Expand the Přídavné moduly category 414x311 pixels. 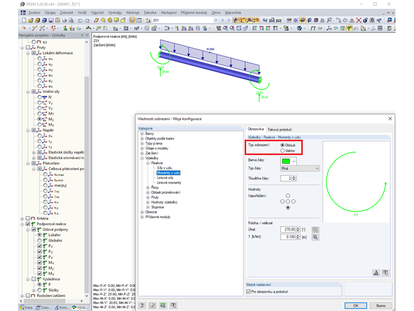click(x=142, y=217)
